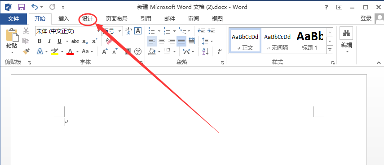Apply red font color
384x165 pixels.
coord(70,51)
